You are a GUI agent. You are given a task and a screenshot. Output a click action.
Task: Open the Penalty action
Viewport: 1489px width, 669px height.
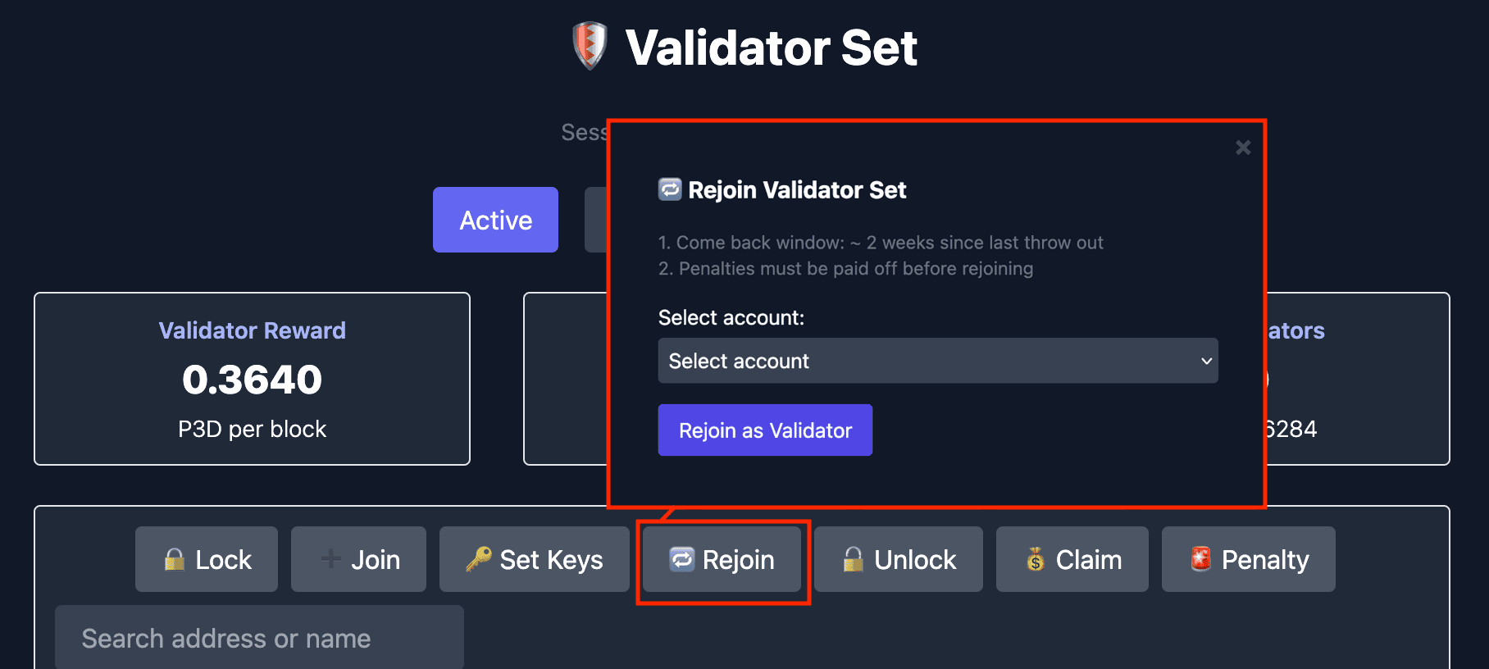click(x=1248, y=559)
